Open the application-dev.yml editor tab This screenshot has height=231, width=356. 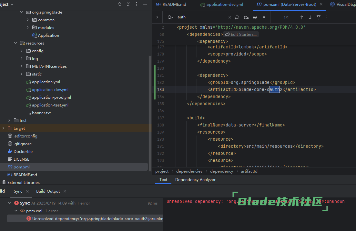pos(224,5)
